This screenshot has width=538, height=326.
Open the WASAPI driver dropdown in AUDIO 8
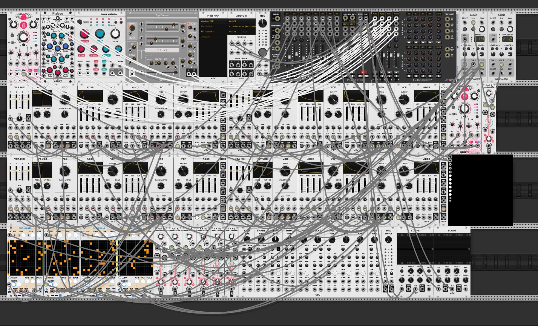coord(241,21)
